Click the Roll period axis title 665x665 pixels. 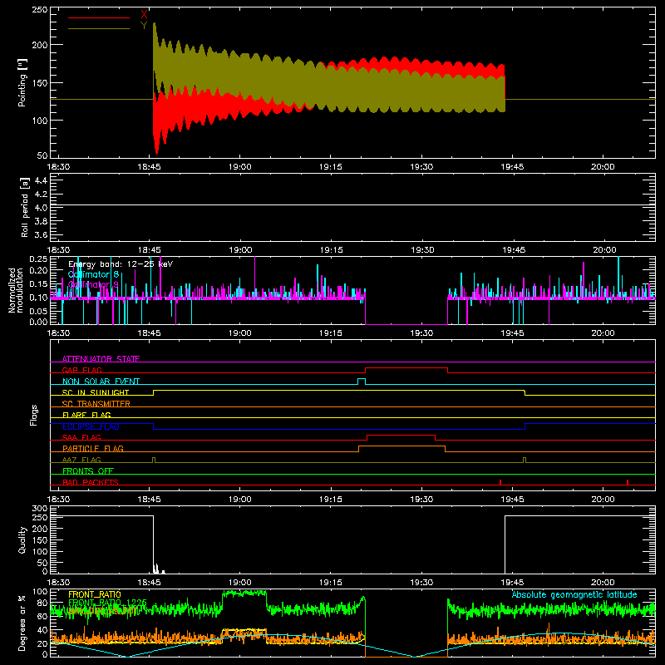pyautogui.click(x=25, y=207)
